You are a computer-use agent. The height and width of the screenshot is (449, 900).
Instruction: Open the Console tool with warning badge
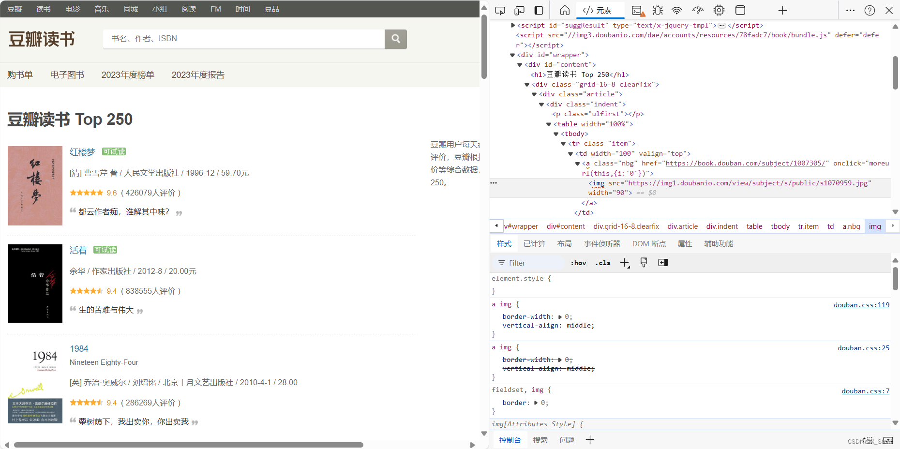(638, 10)
